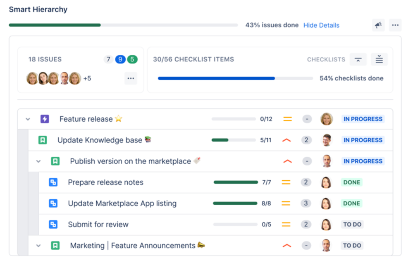Click the male avatar in the 18 Issues card
This screenshot has height=260, width=413.
coord(64,78)
